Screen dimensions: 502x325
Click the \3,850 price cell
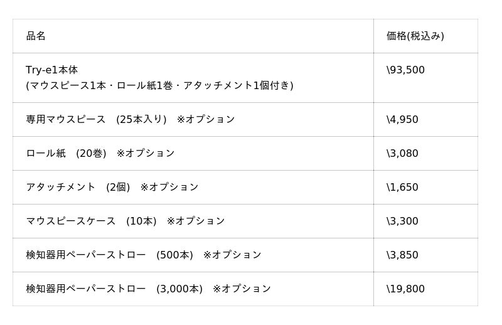(402, 255)
